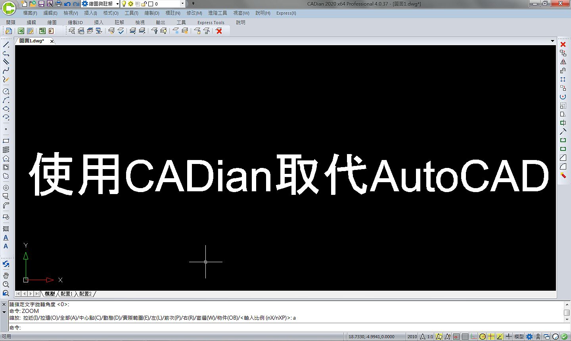The image size is (571, 341).
Task: Open the document tab list arrow
Action: coord(552,41)
